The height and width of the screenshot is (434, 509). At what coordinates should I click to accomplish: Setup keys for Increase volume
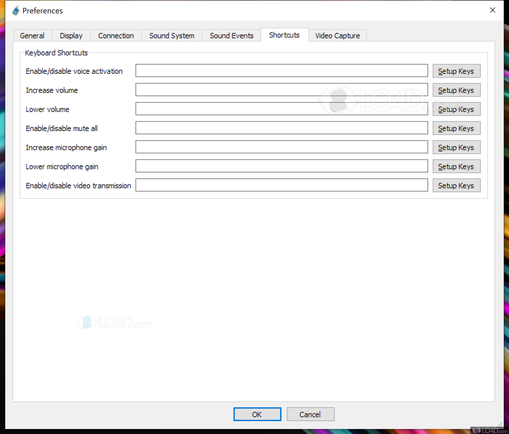(x=456, y=90)
